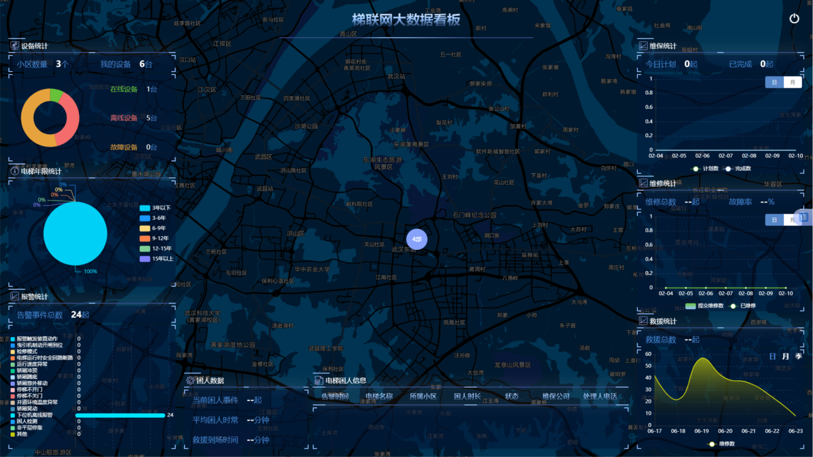Image resolution: width=813 pixels, height=457 pixels.
Task: Switch 维保统计 chart to 月 view
Action: [x=792, y=82]
